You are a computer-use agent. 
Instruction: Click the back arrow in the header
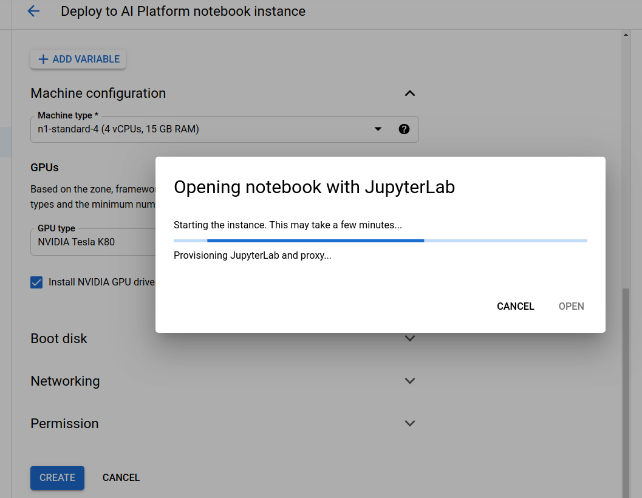(x=33, y=12)
